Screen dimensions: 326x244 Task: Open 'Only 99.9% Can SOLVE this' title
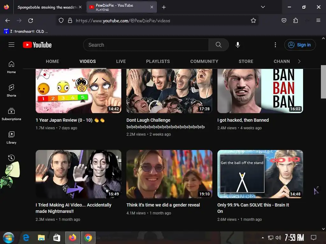(253, 208)
